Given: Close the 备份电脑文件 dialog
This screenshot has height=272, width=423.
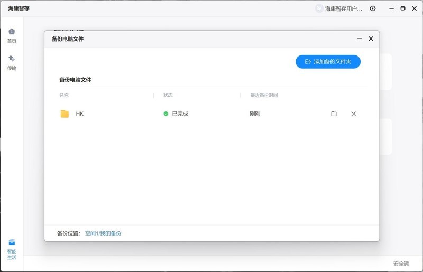Looking at the screenshot, I should (x=371, y=39).
